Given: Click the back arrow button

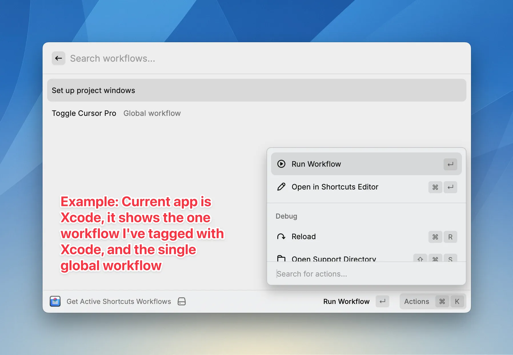Looking at the screenshot, I should [x=59, y=58].
